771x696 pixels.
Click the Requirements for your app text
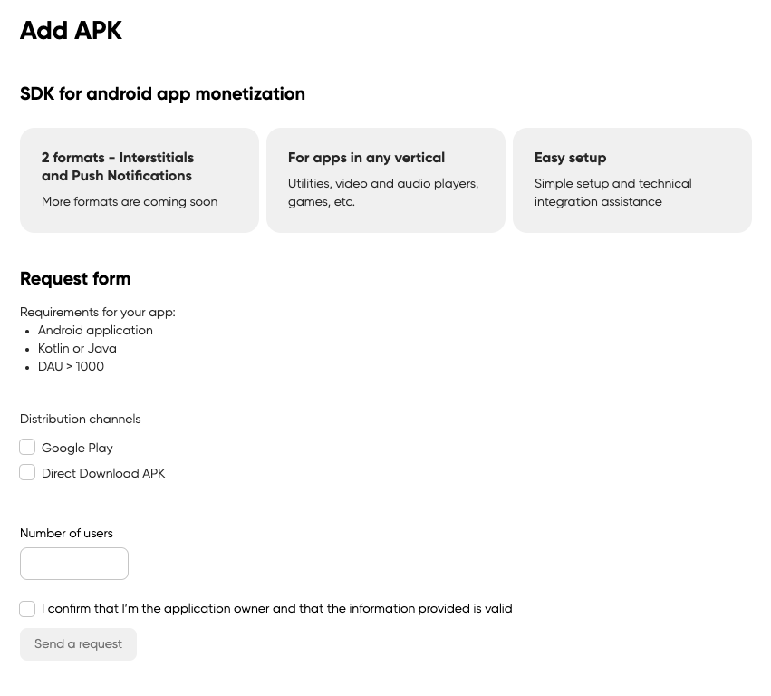[97, 312]
